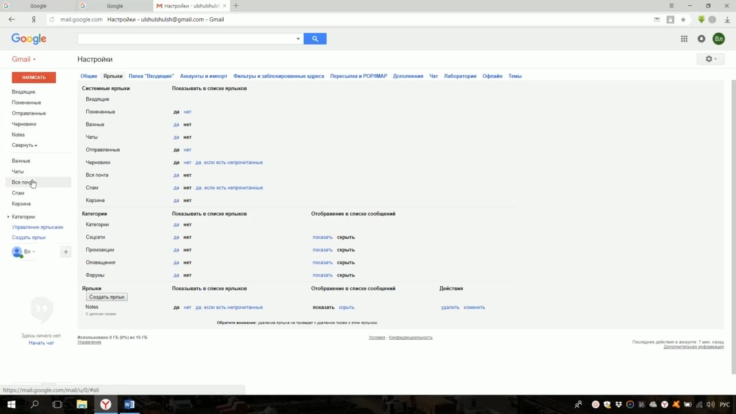Collapse labels list with Свернуть

[24, 145]
